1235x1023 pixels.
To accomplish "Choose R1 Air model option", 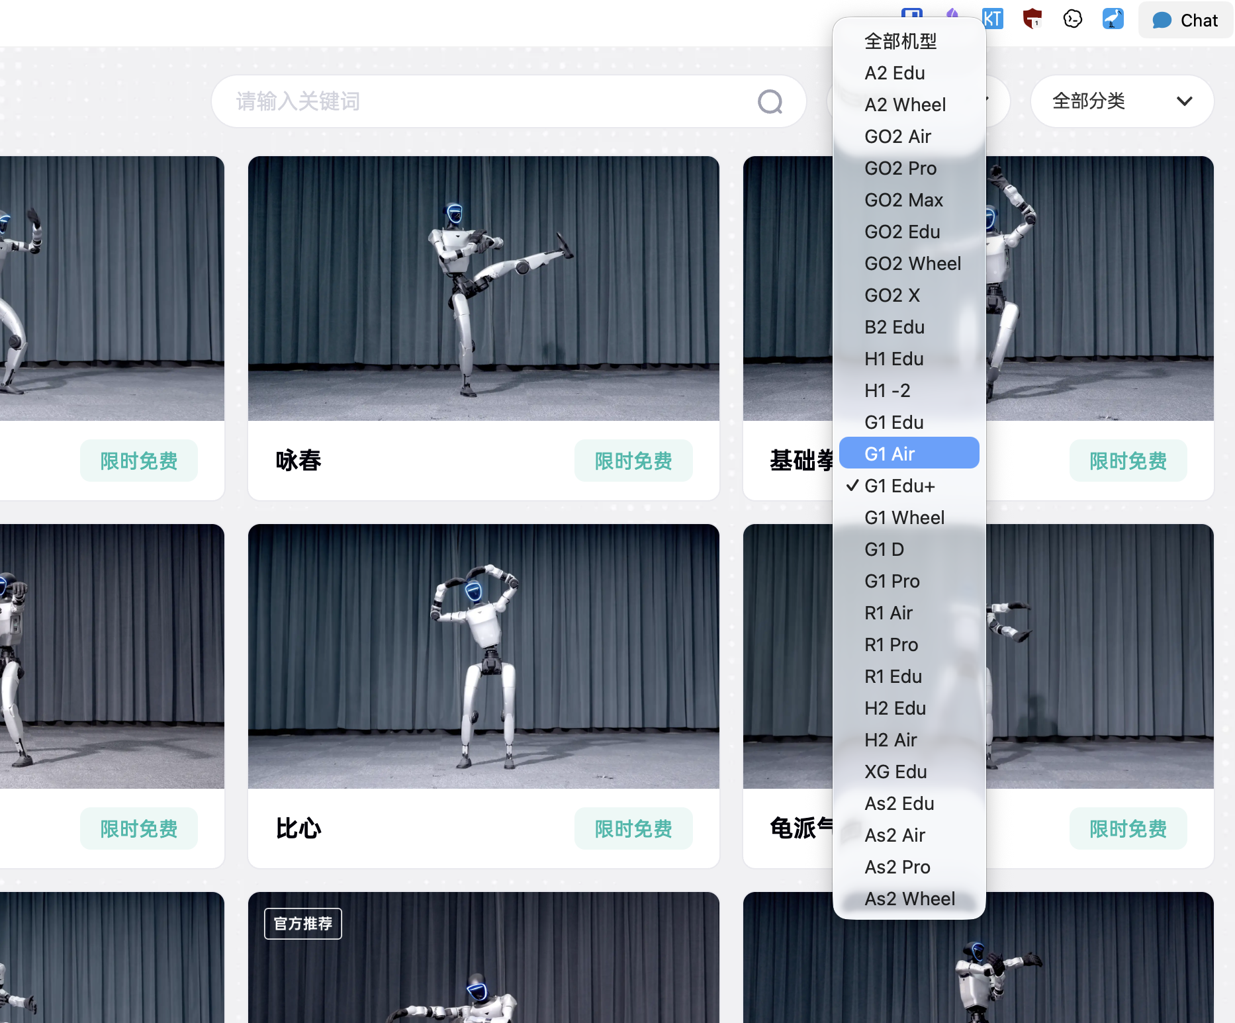I will point(909,613).
